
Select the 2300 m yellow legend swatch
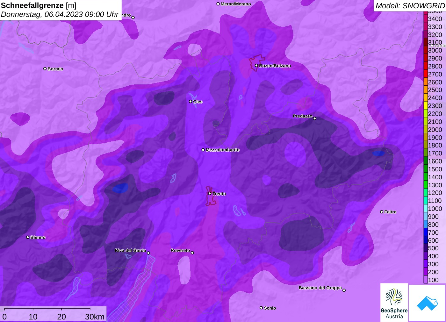pyautogui.click(x=426, y=105)
